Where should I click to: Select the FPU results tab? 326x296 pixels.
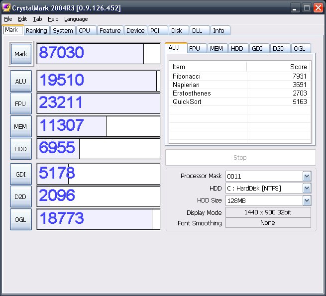[x=197, y=48]
